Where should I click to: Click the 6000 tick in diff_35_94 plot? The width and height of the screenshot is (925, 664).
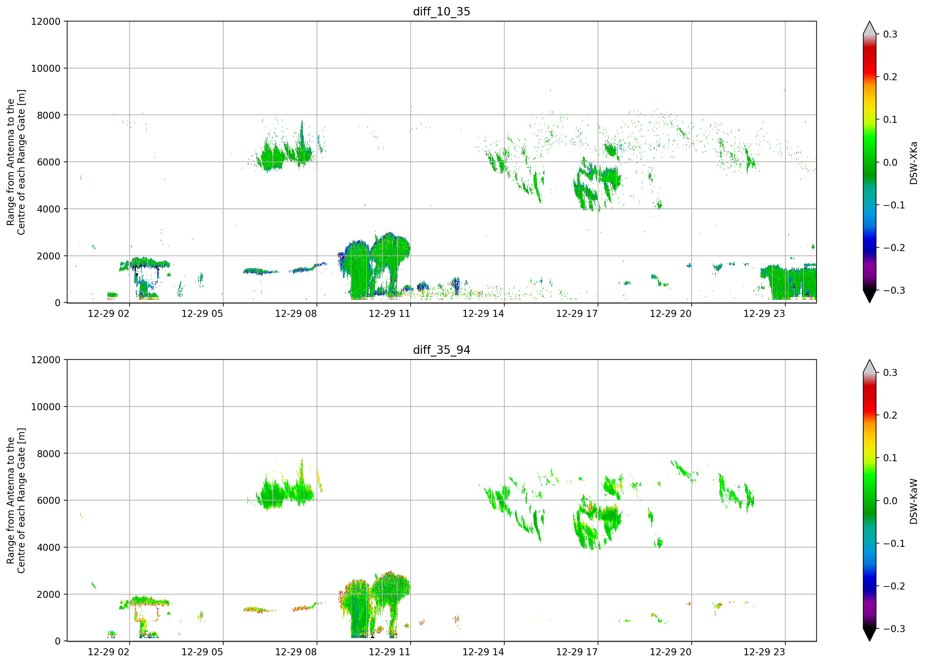tap(49, 501)
